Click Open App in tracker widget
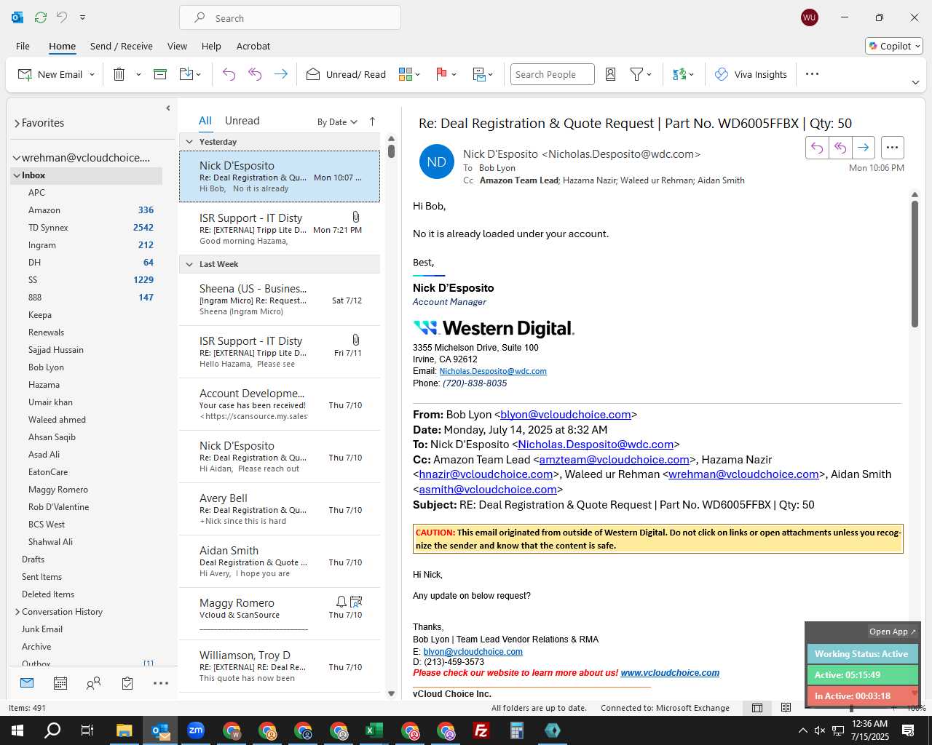Image resolution: width=932 pixels, height=745 pixels. tap(893, 632)
